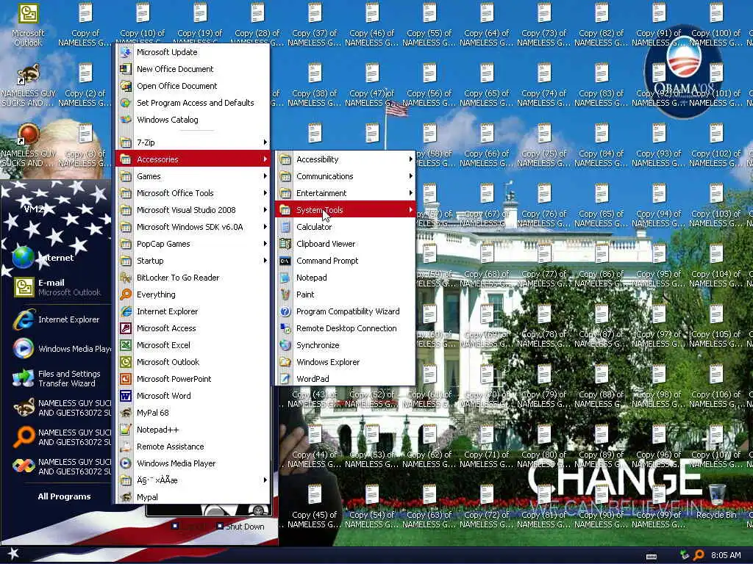The height and width of the screenshot is (564, 753).
Task: Open Paint from Accessories submenu
Action: (345, 294)
